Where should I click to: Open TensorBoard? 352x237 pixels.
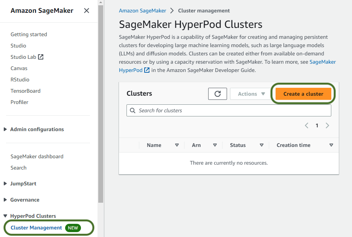click(25, 91)
